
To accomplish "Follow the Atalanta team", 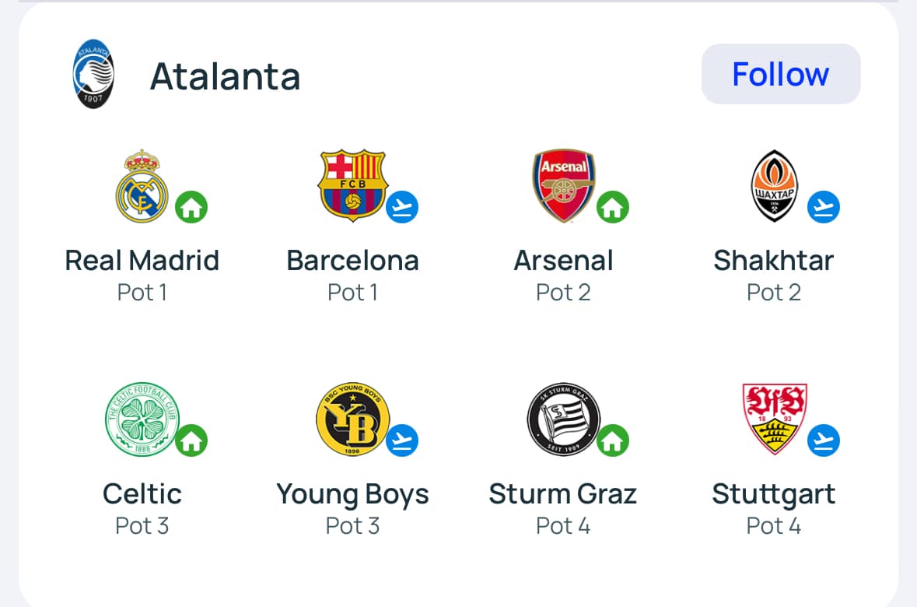I will [780, 74].
